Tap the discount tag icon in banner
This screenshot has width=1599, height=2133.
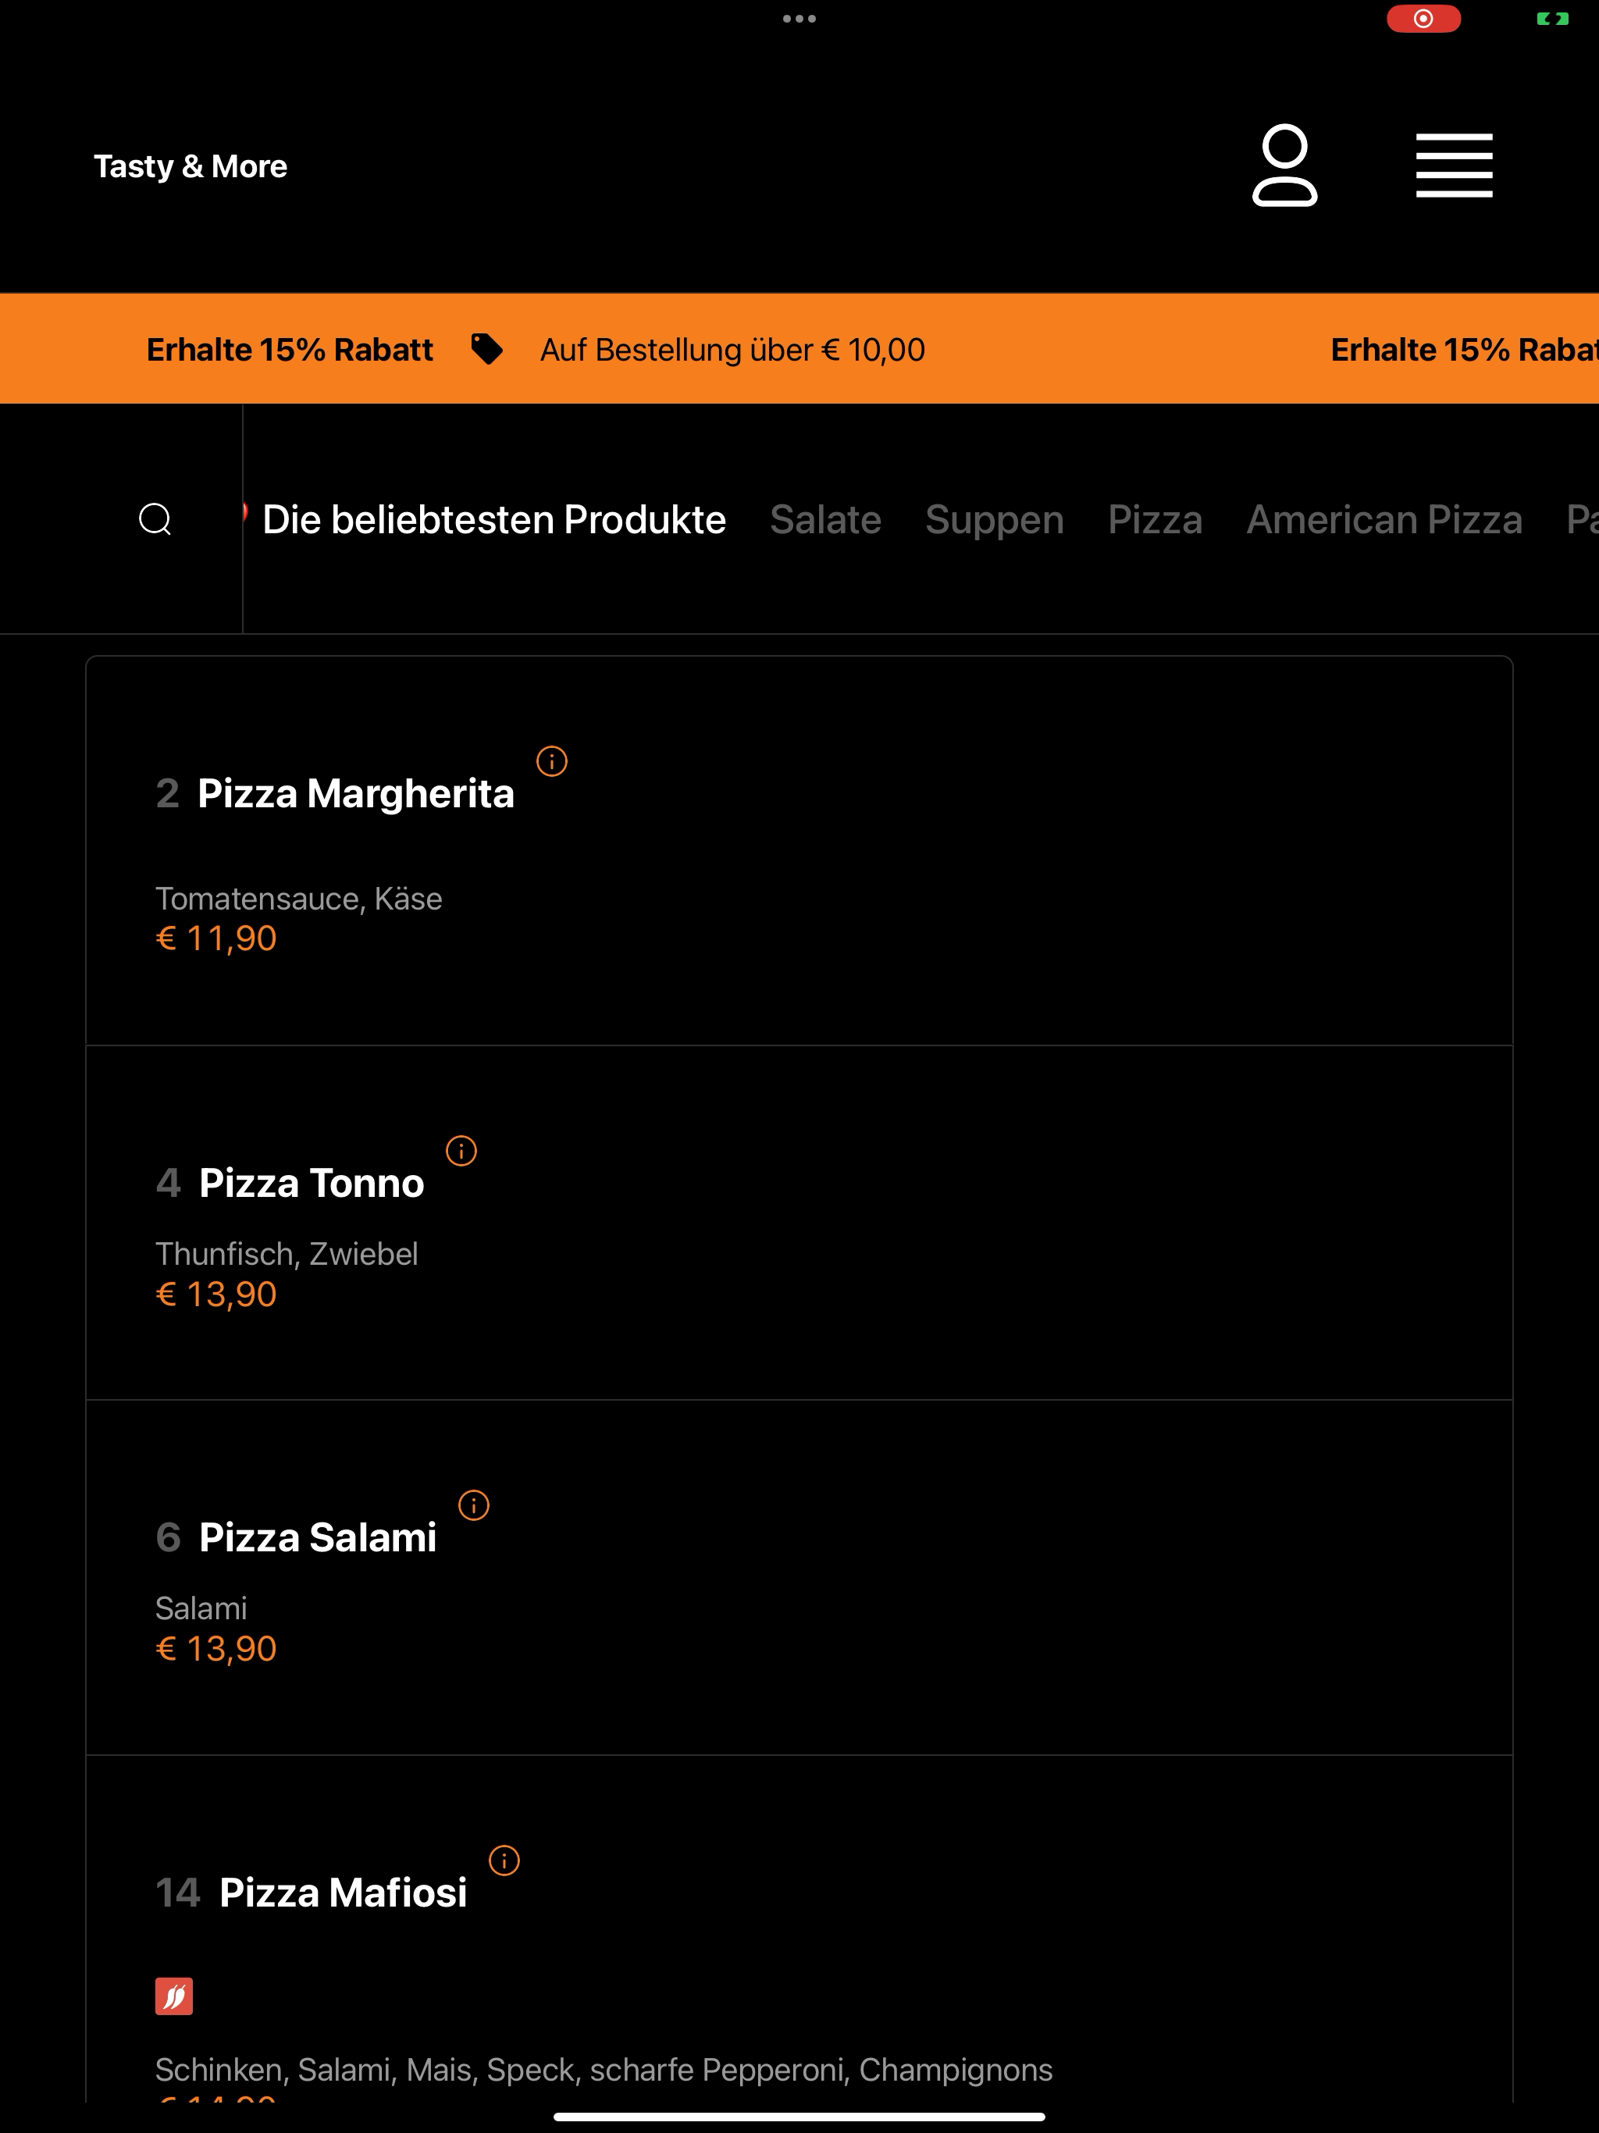click(x=487, y=349)
